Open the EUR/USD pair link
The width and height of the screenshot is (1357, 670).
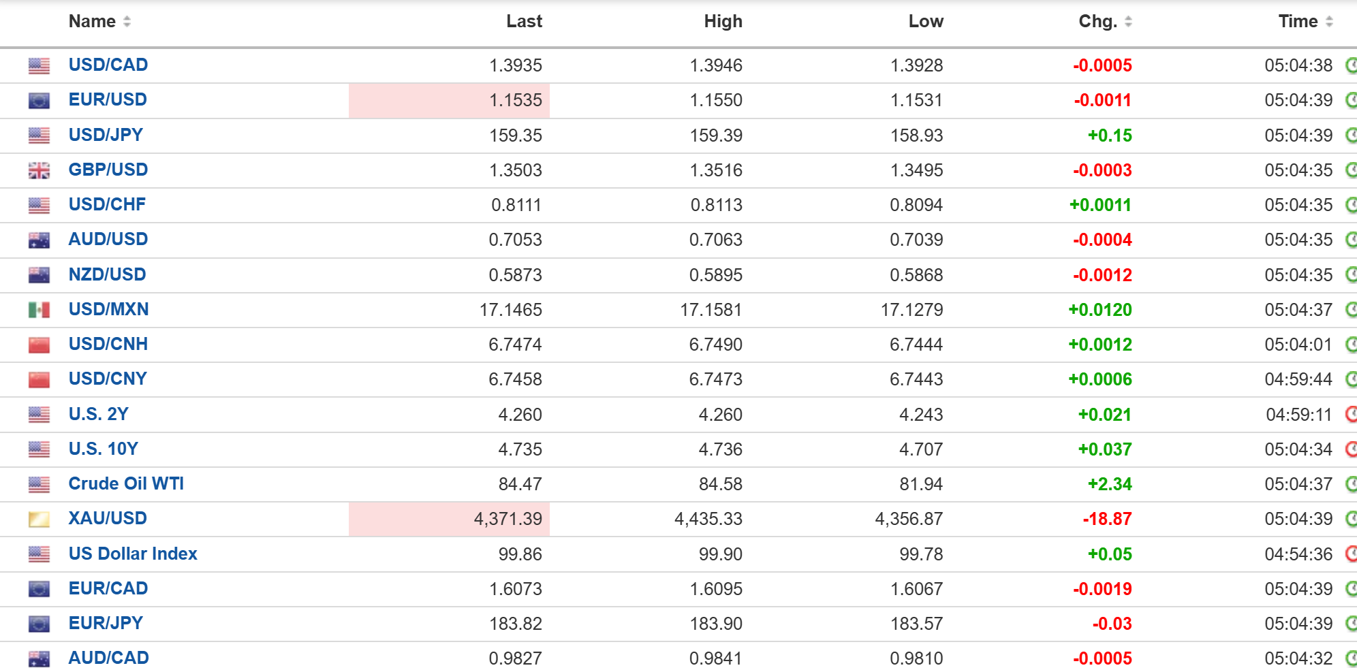coord(108,100)
